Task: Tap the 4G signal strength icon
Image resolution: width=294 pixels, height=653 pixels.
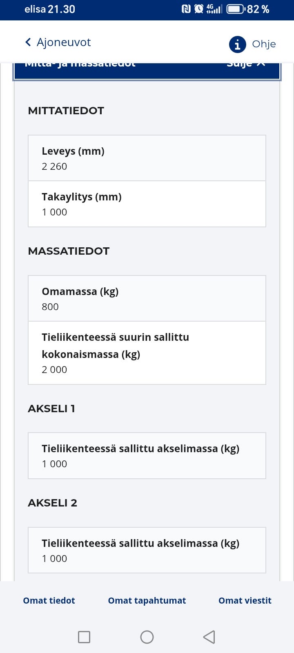Action: (213, 9)
